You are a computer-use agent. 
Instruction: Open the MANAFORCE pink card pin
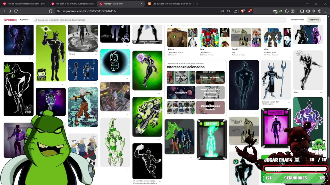276,128
